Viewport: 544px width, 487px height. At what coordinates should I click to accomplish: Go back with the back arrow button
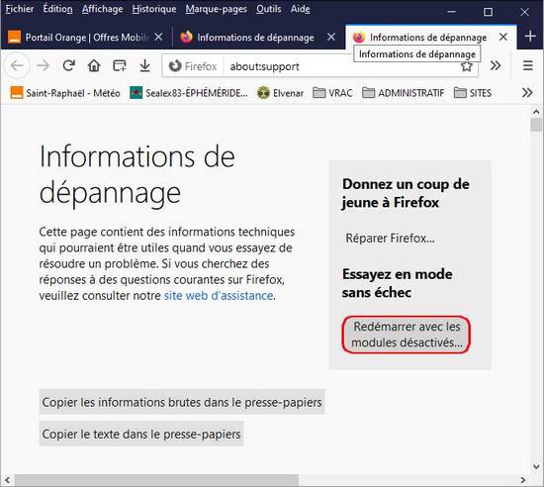tap(17, 65)
